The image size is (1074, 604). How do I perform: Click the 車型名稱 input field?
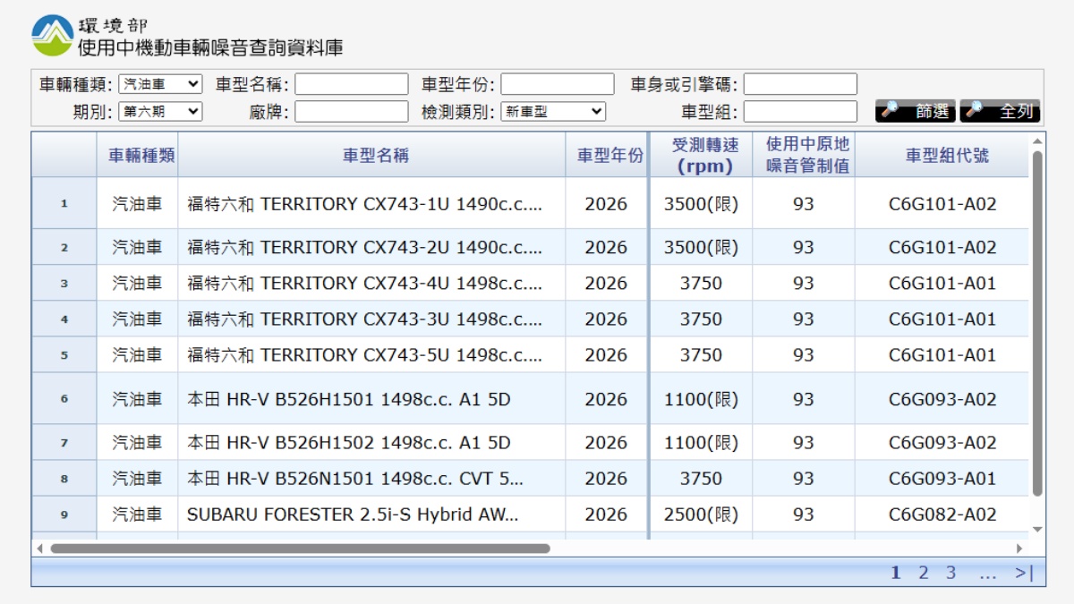(352, 84)
